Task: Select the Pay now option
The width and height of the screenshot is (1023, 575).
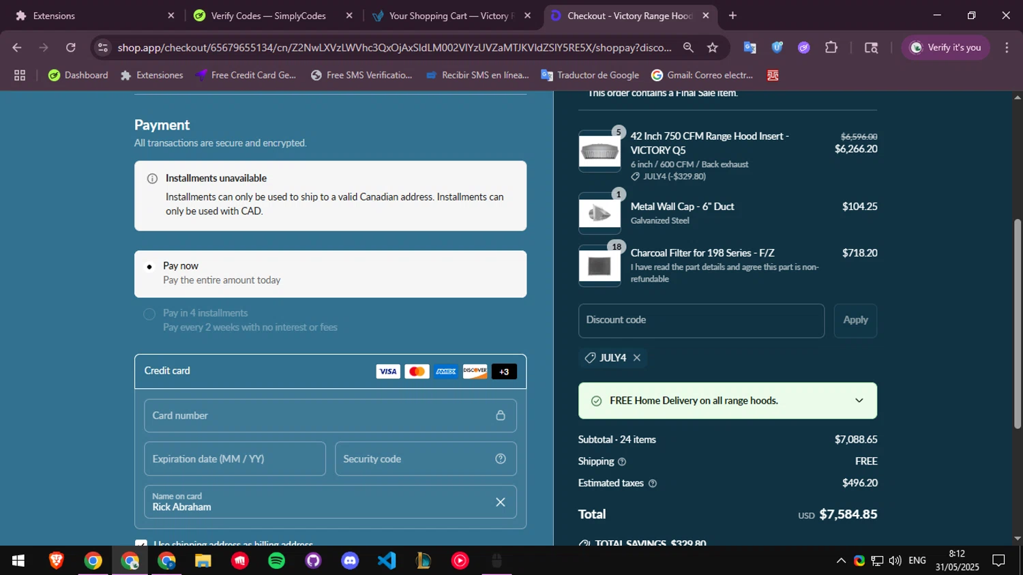Action: [x=330, y=274]
